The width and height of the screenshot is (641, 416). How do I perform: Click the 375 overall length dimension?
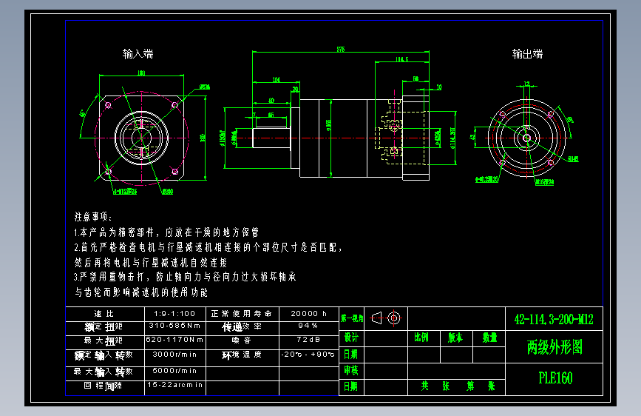(341, 49)
